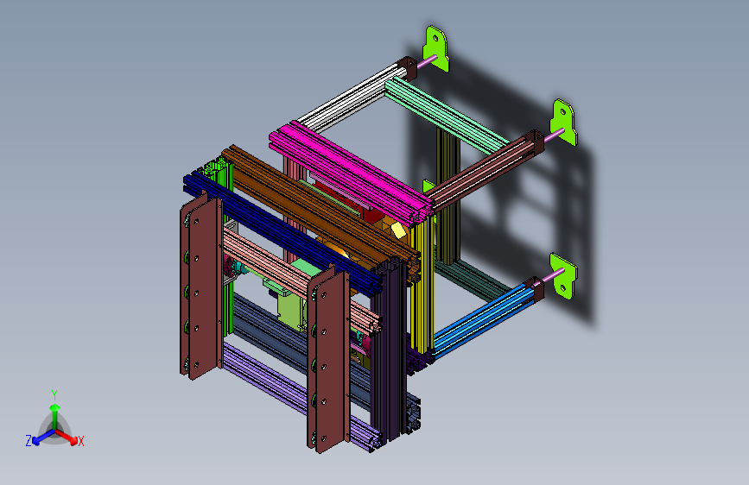The height and width of the screenshot is (485, 749).
Task: Click the red X axis of the triad
Action: [x=68, y=438]
